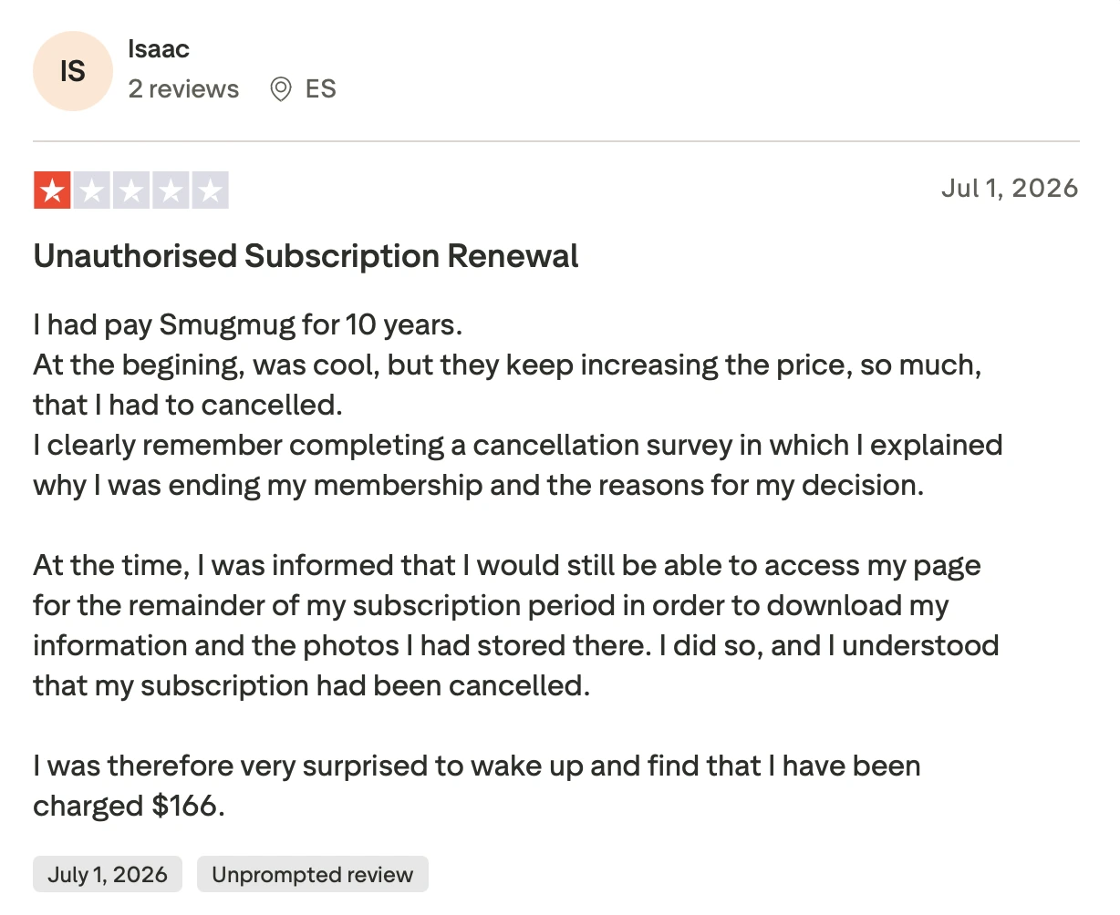Click the fifth grey star

click(210, 190)
